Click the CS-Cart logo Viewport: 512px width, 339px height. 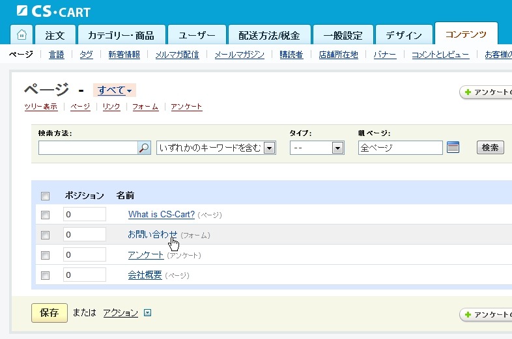[x=53, y=12]
